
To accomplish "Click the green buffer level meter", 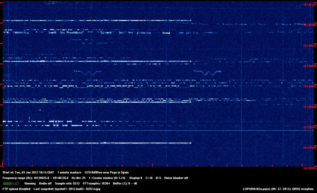I will click(x=11, y=183).
